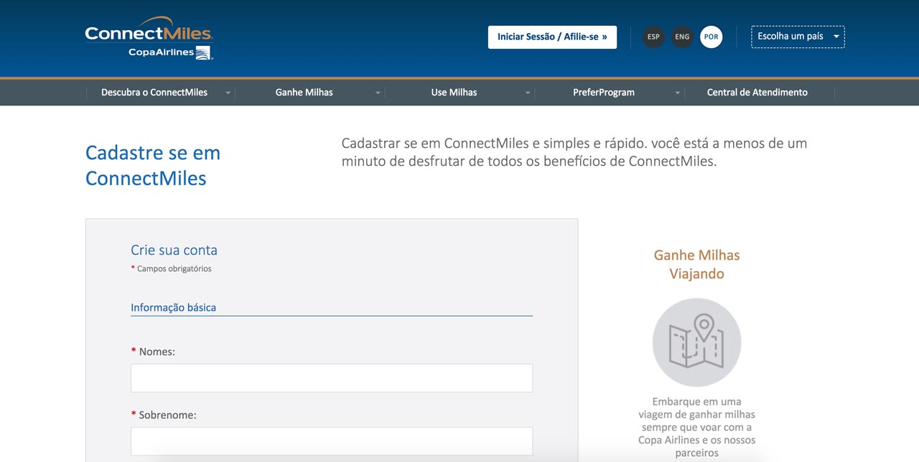The image size is (919, 462).
Task: Click the Crie sua conta heading
Action: [x=174, y=250]
